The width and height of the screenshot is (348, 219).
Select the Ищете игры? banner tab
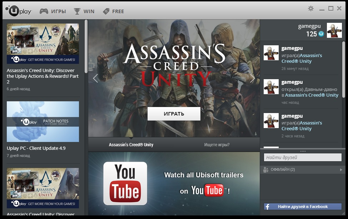(217, 145)
